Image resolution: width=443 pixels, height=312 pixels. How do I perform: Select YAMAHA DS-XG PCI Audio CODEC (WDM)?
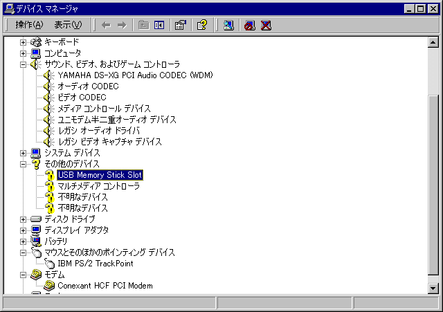(x=136, y=75)
